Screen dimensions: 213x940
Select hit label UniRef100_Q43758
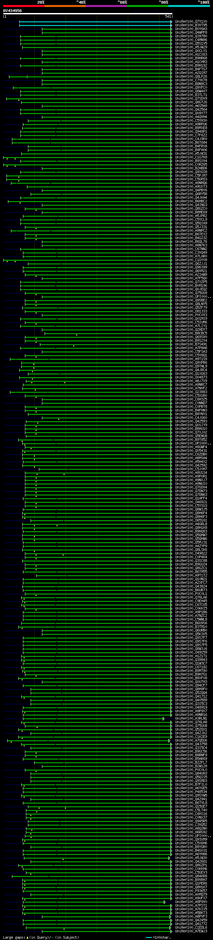pos(191,744)
